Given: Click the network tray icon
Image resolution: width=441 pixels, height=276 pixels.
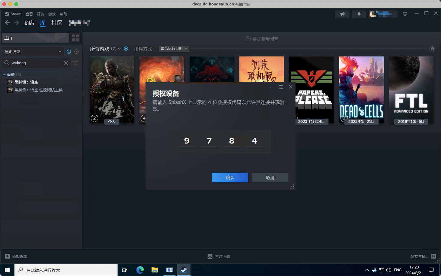Looking at the screenshot, I should [x=382, y=270].
